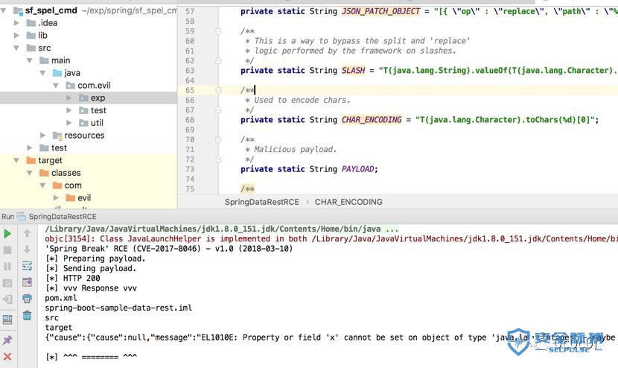Click the Dump threads camera icon
This screenshot has width=618, height=368.
(7, 283)
